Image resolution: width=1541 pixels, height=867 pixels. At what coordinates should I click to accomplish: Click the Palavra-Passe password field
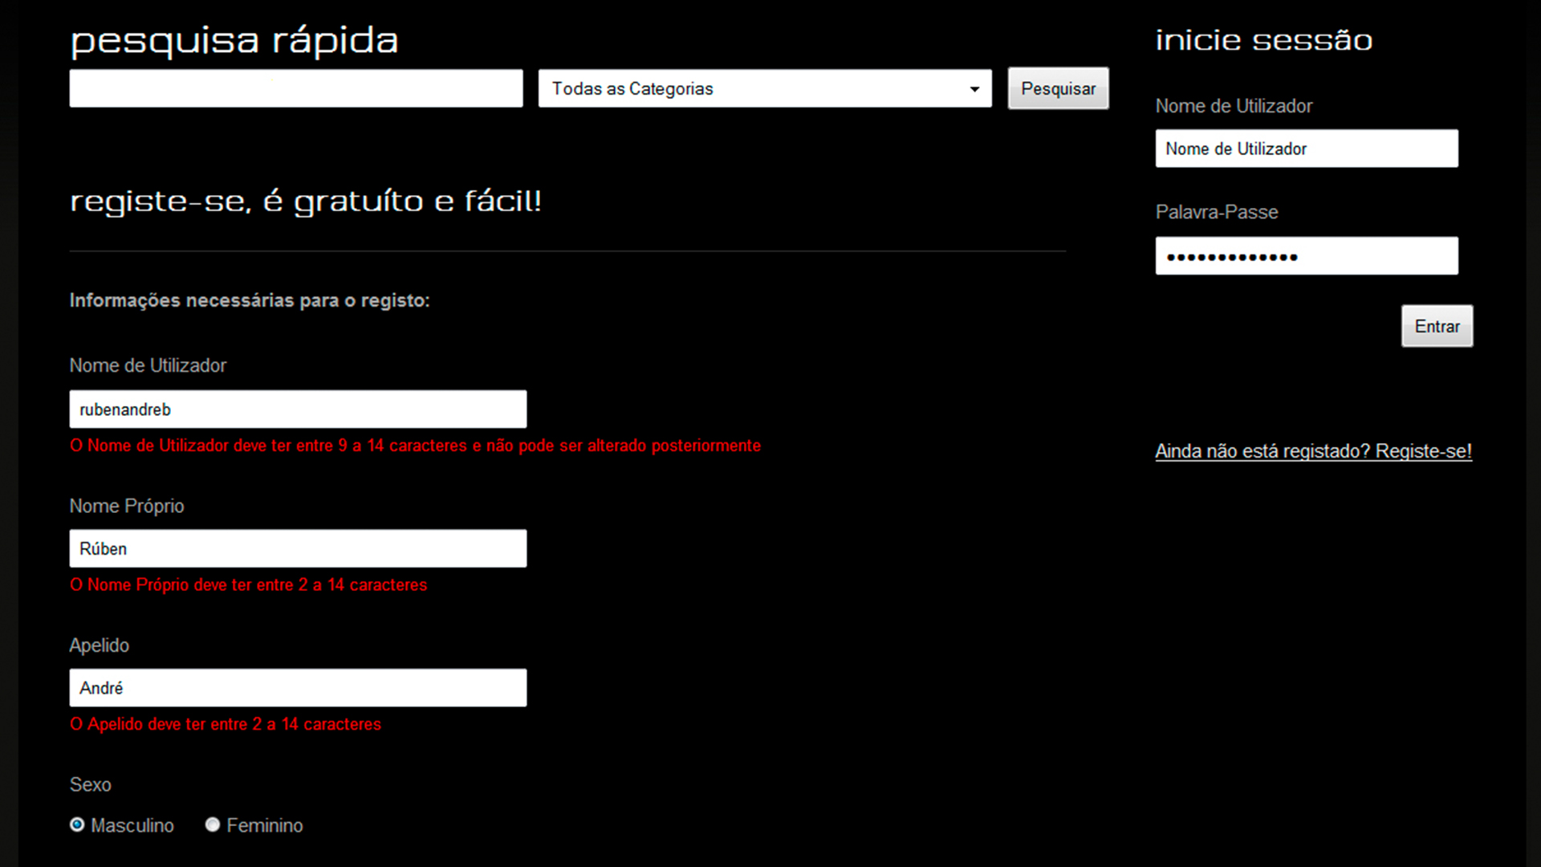tap(1306, 256)
